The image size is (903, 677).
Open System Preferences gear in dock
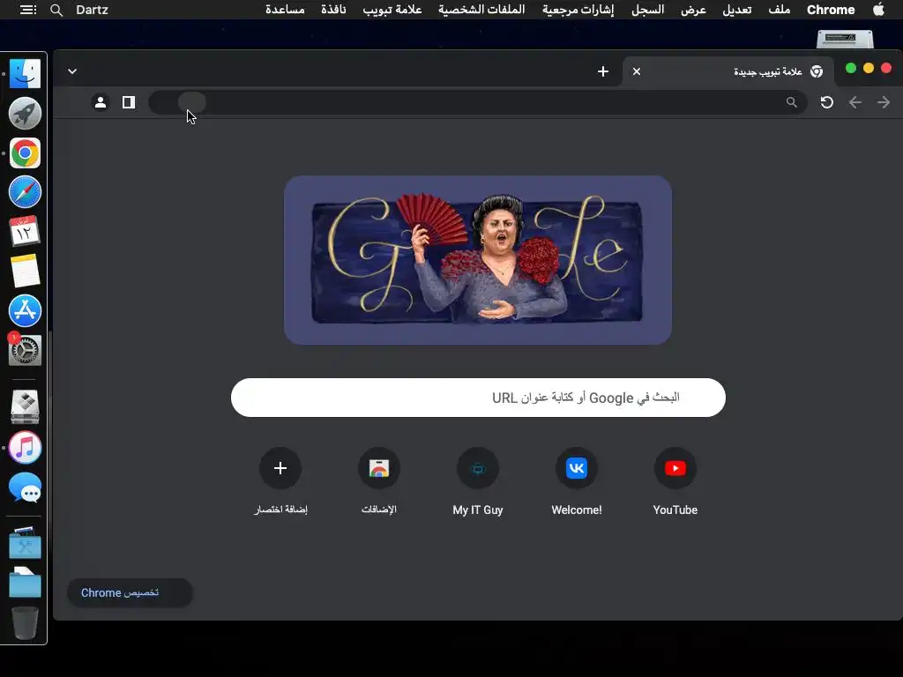click(25, 350)
